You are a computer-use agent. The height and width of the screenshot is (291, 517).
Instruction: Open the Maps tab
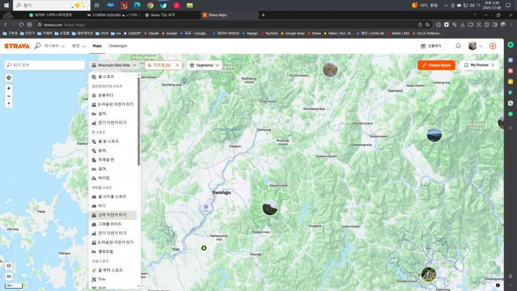(x=97, y=46)
